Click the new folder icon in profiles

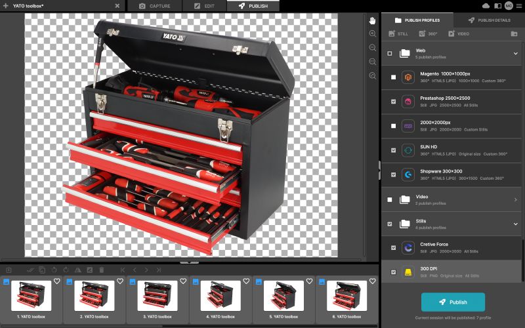(x=514, y=33)
